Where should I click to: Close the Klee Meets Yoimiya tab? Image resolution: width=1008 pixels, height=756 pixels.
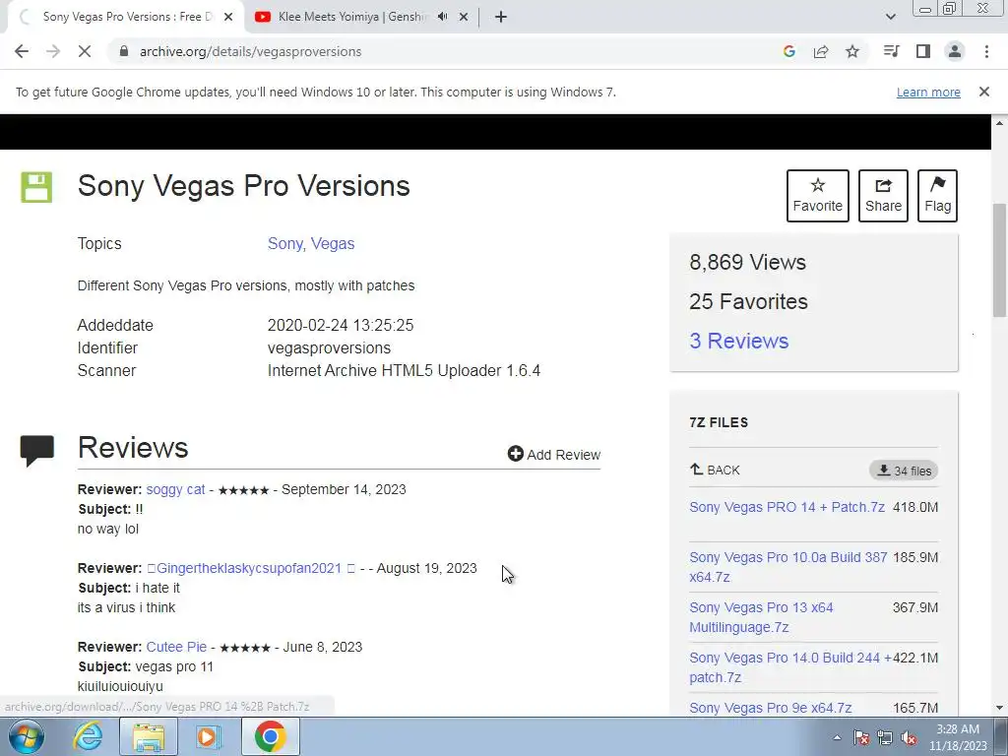[x=464, y=17]
